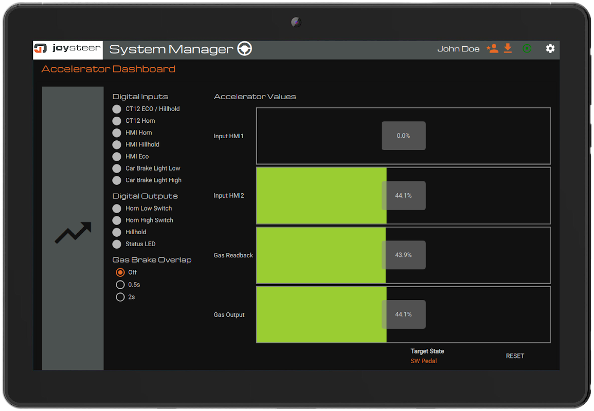This screenshot has width=594, height=411.
Task: Click the Input HMI2 green bar
Action: point(319,196)
